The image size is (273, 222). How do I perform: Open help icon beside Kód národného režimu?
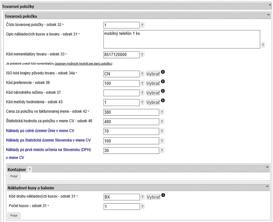click(x=142, y=93)
